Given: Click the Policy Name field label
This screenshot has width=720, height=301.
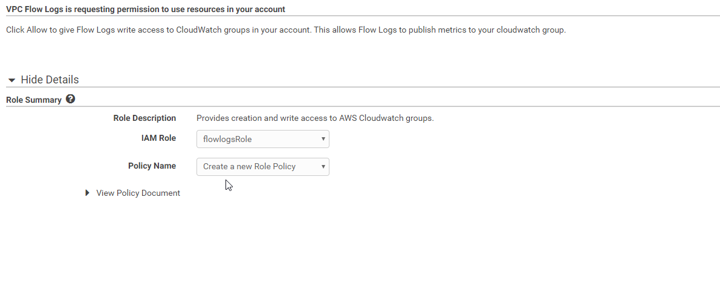Looking at the screenshot, I should 152,166.
